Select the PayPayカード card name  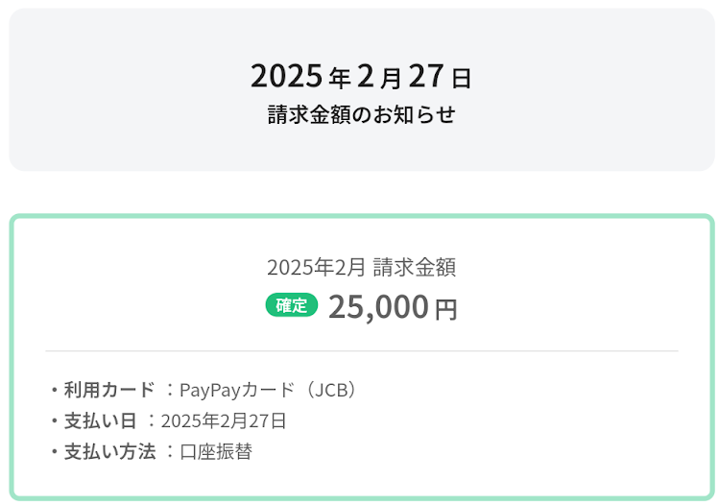[x=236, y=390]
